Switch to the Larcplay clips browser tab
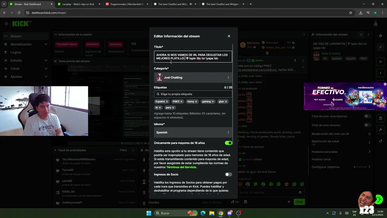Image resolution: width=387 pixels, height=218 pixels. coord(78,4)
